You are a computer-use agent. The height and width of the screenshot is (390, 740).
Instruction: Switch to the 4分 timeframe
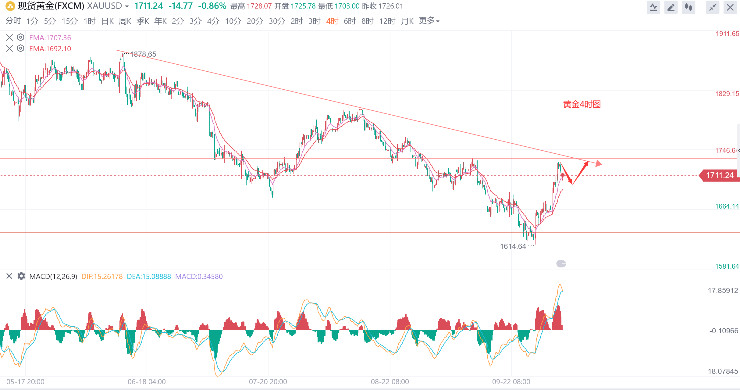213,21
